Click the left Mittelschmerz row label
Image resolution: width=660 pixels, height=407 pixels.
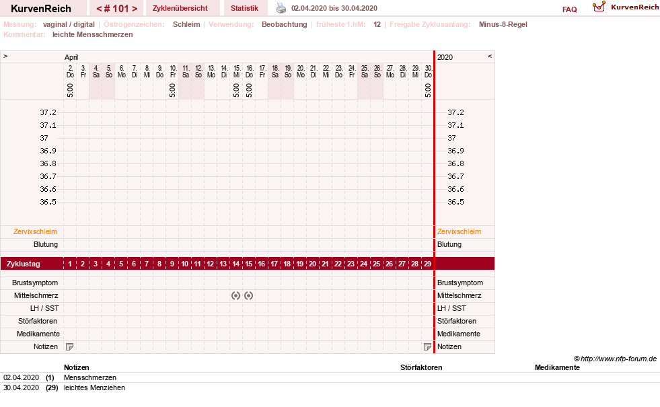coord(36,296)
